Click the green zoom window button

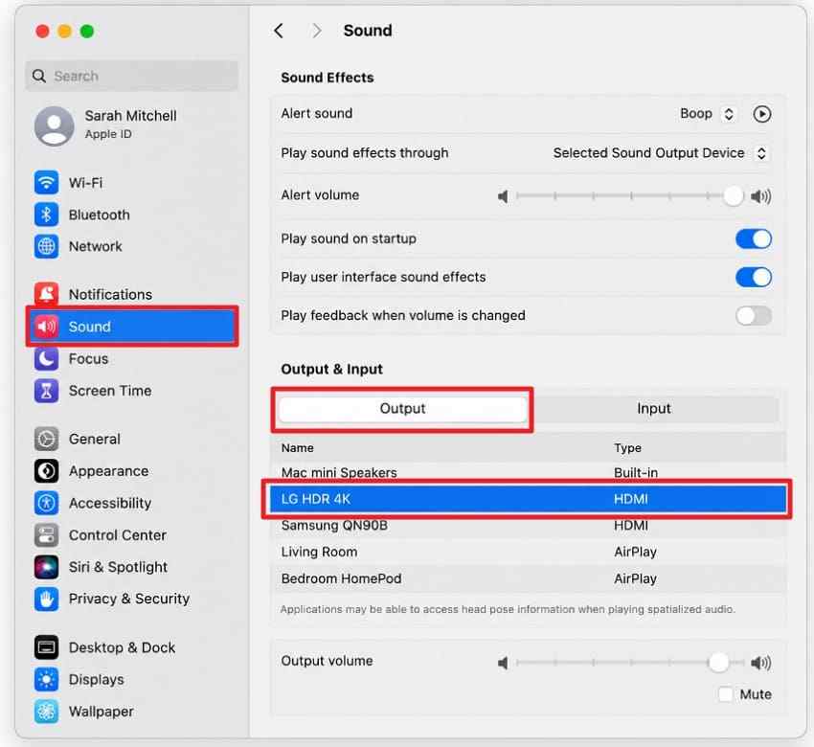point(87,32)
